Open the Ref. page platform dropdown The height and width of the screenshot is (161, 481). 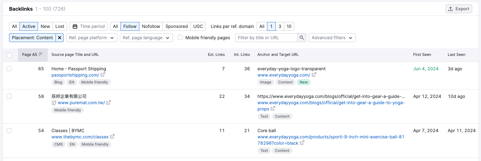pyautogui.click(x=92, y=38)
